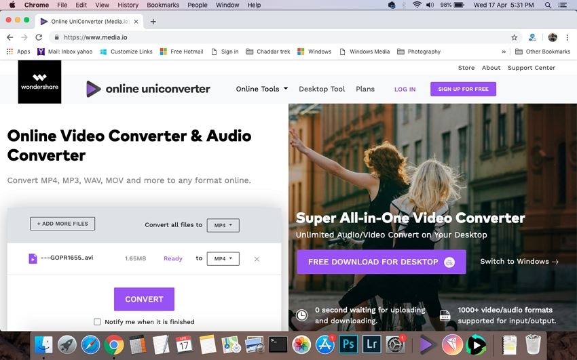Click the LOG IN link

(x=405, y=89)
